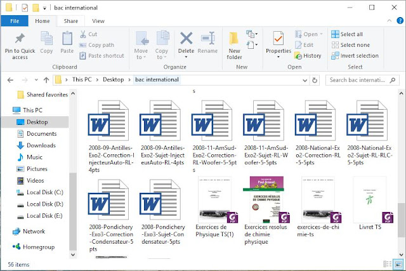Select Exercices resolus de chimie physique PDF
This screenshot has width=406, height=271.
266,211
